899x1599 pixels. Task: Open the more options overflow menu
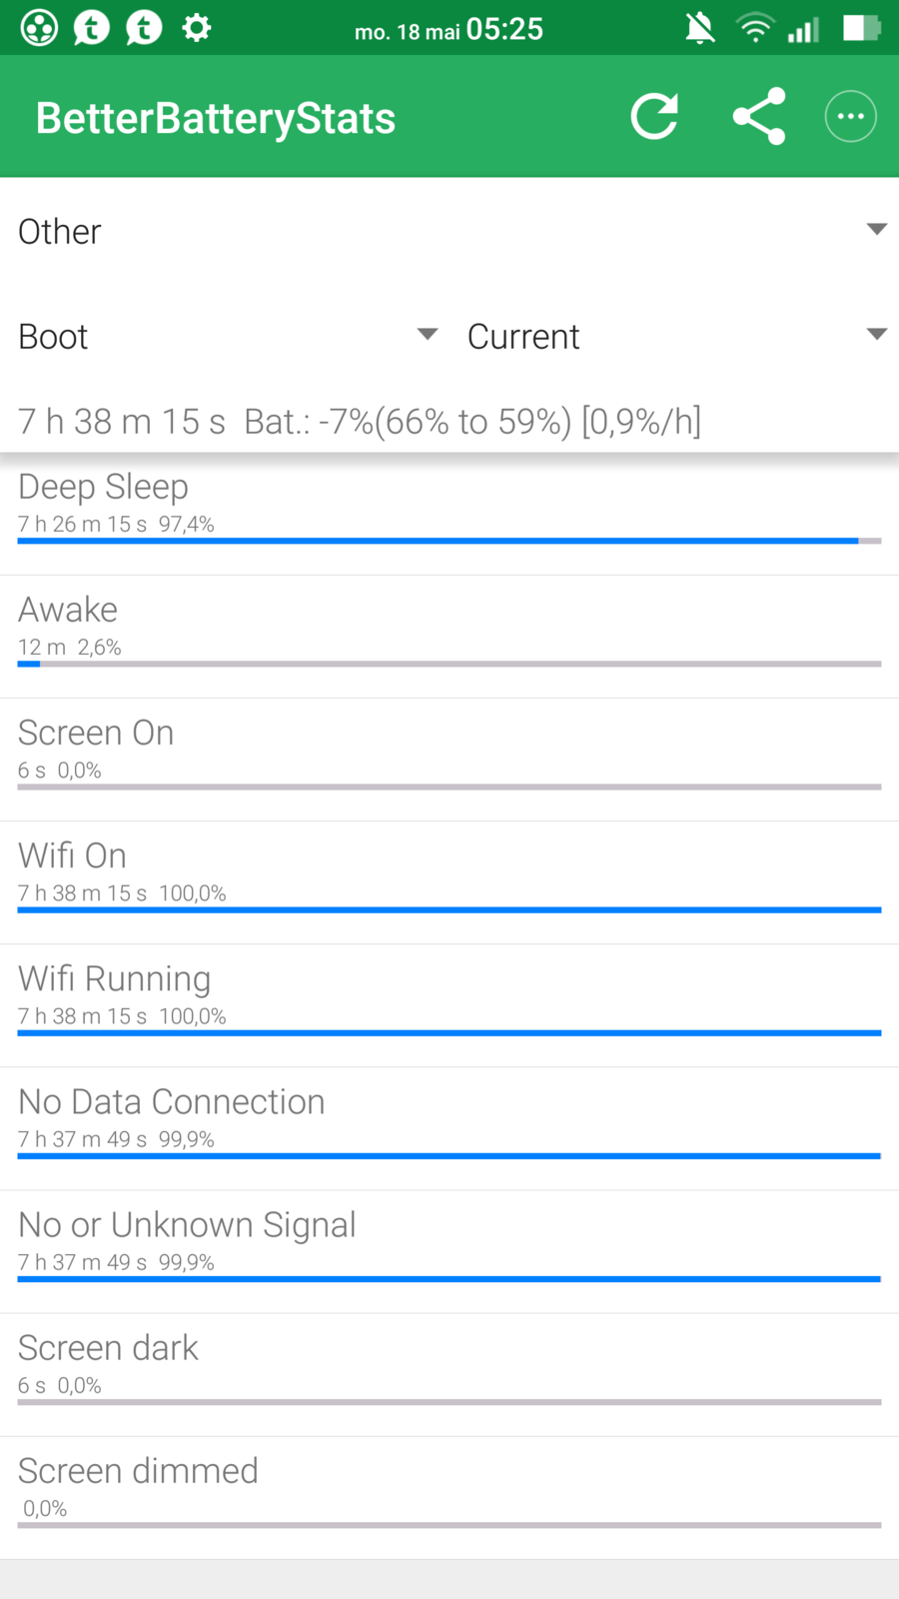850,117
